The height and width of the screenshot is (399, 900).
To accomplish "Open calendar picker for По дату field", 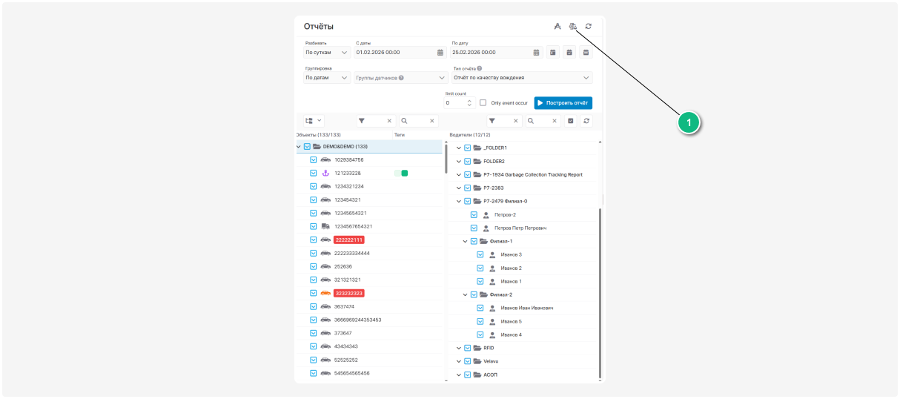I will (536, 53).
